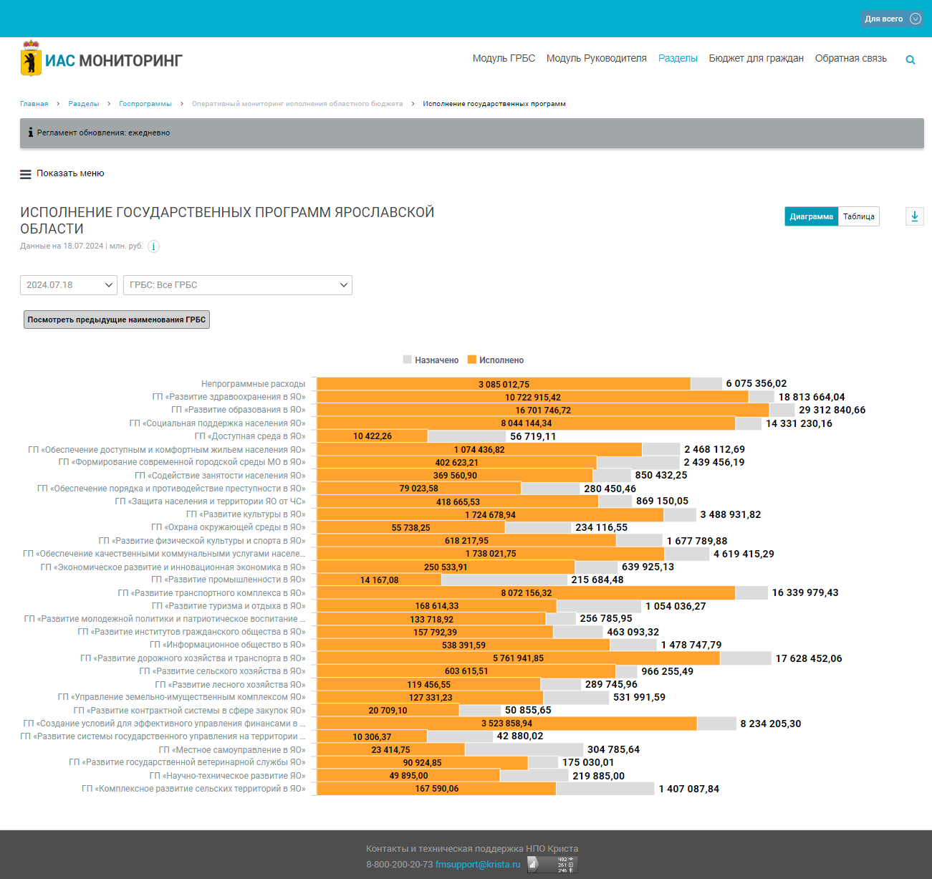Viewport: 932px width, 879px height.
Task: Click the info icon beside data date
Action: point(153,246)
